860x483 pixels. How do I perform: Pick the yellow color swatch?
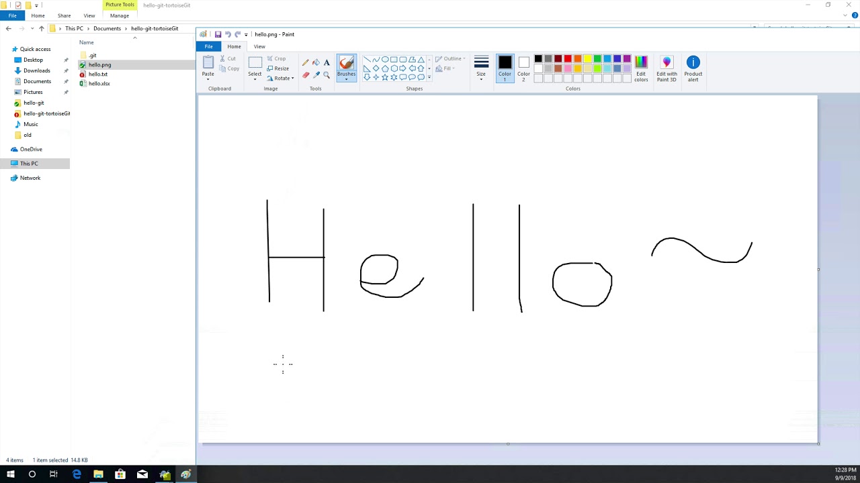(x=588, y=59)
